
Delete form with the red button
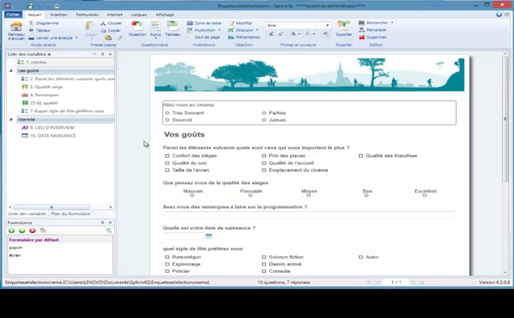pyautogui.click(x=32, y=230)
